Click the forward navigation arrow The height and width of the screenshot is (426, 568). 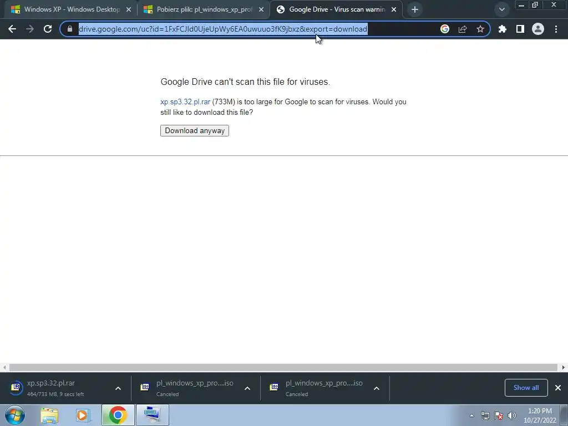tap(30, 29)
